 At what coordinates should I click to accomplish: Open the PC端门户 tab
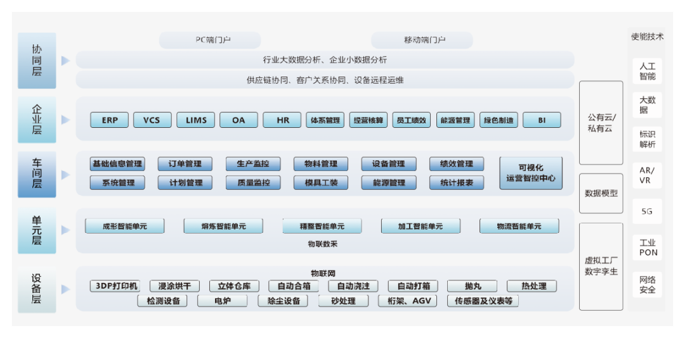(x=210, y=40)
